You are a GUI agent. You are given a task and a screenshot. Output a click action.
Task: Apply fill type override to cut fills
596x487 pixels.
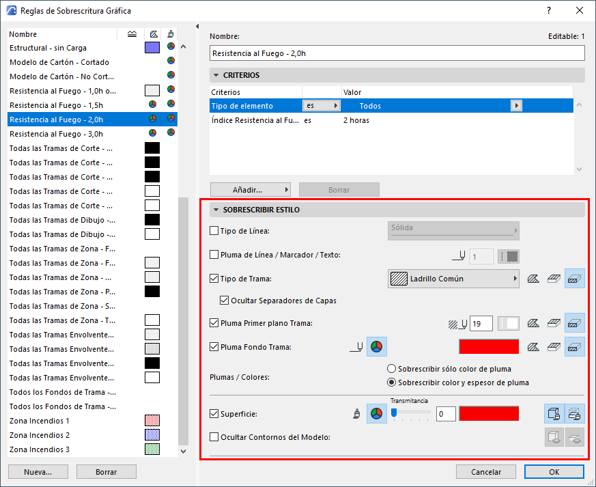(574, 279)
